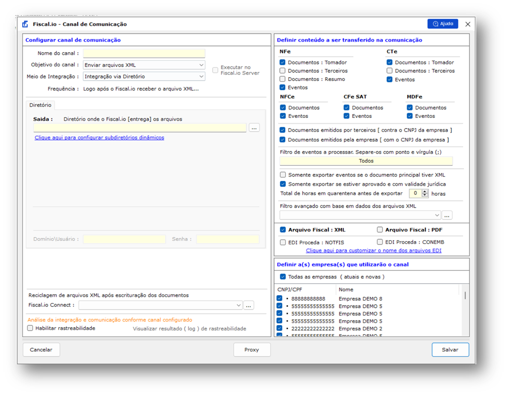Click ellipsis button next to Fiscal.io Connect
507x395 pixels.
point(249,305)
